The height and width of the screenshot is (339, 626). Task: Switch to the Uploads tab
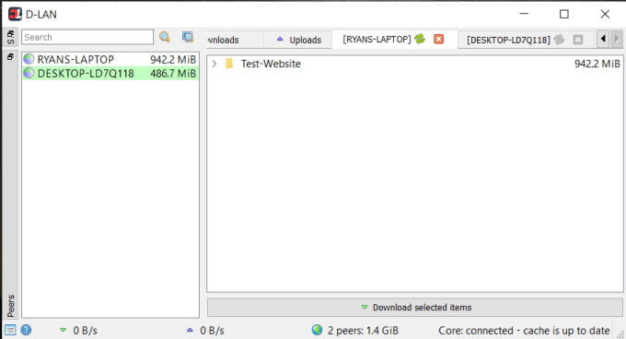(x=298, y=40)
